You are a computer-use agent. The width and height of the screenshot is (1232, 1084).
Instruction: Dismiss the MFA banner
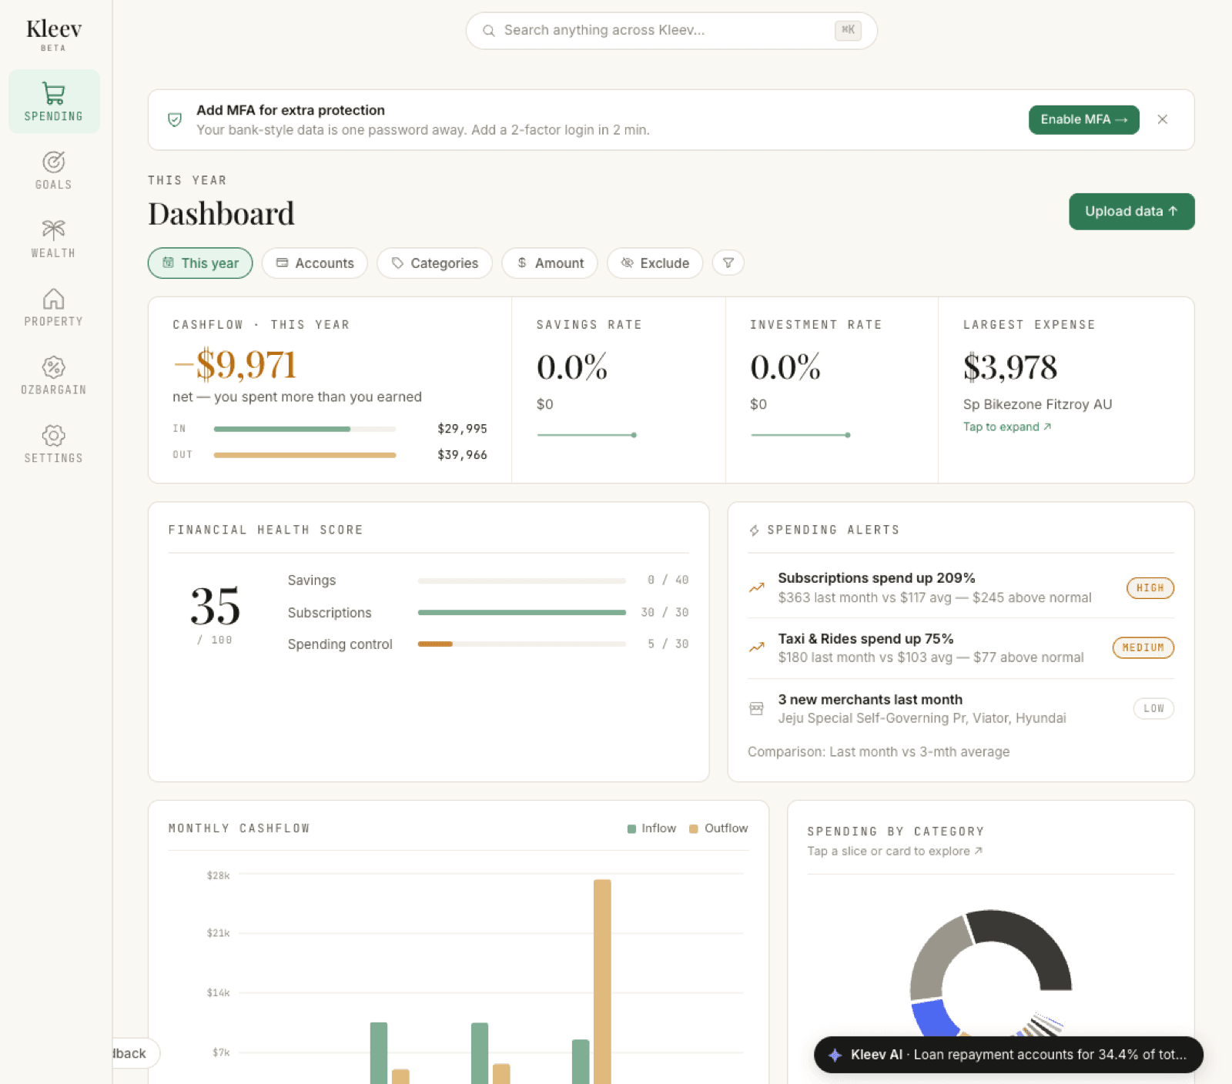1163,119
